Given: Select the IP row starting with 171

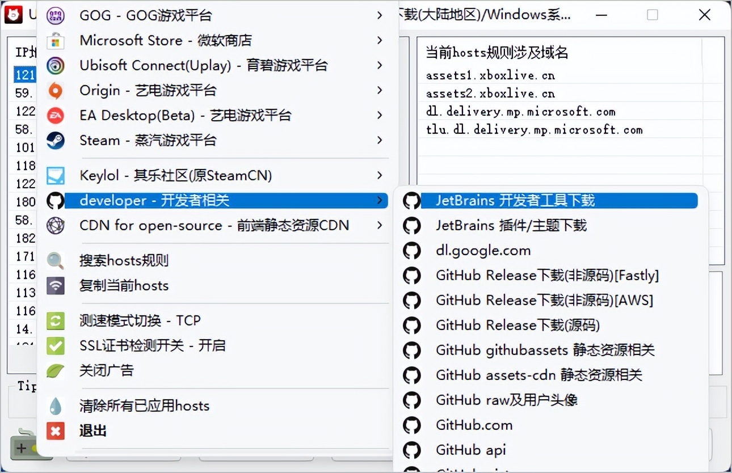Looking at the screenshot, I should click(x=24, y=256).
